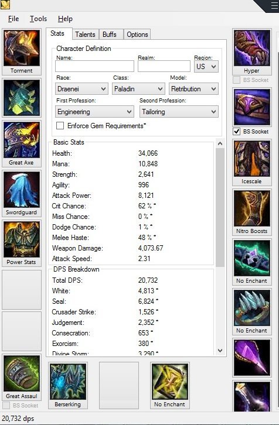Open the Nitro Boosts boots slot
Image resolution: width=279 pixels, height=425 pixels.
point(252,212)
